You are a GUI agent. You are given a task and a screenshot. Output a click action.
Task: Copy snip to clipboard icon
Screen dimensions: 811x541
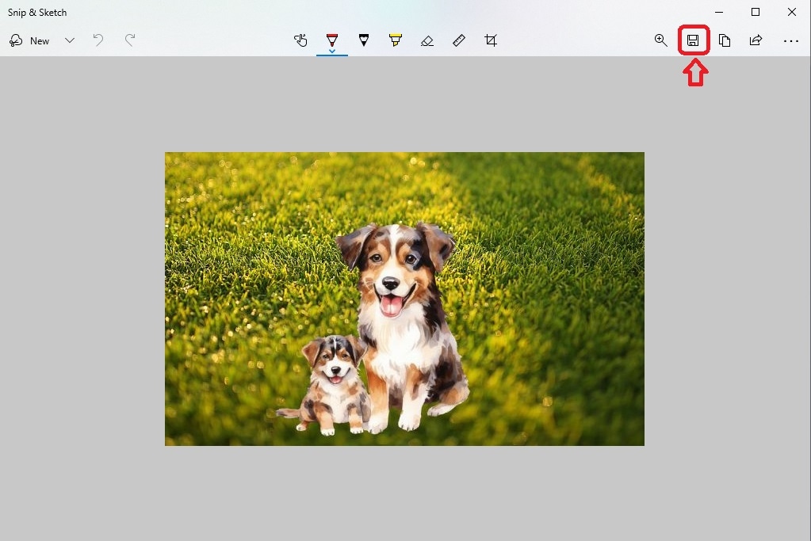(725, 40)
